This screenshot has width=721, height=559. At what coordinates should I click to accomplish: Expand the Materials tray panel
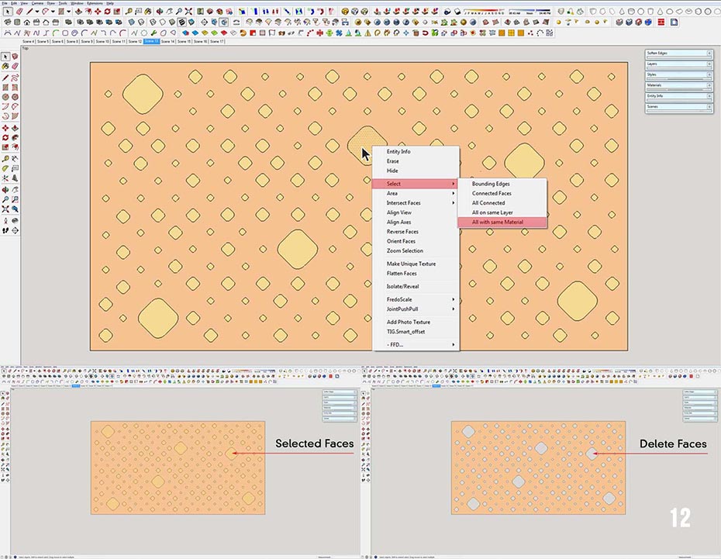[678, 85]
